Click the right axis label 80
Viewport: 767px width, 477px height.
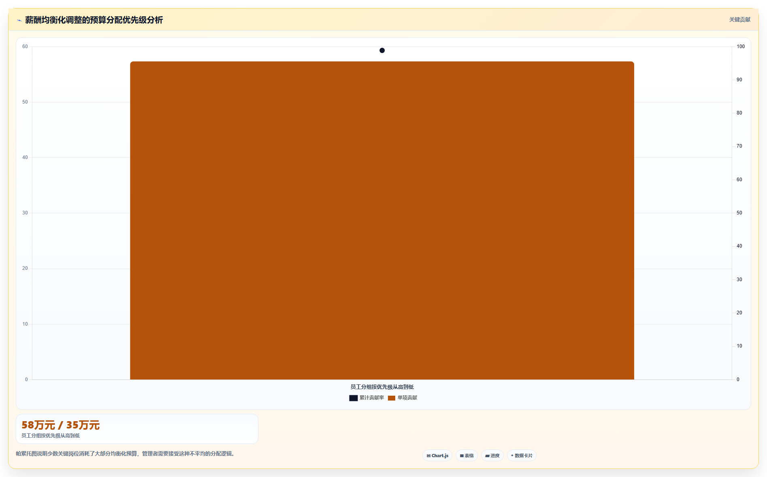click(x=739, y=113)
